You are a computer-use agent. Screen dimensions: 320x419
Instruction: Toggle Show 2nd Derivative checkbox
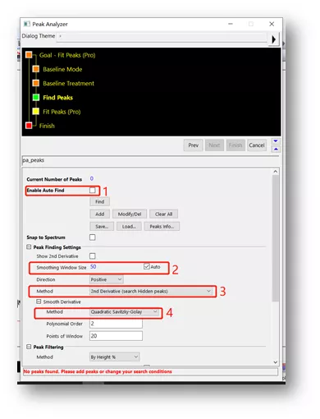[x=93, y=256]
